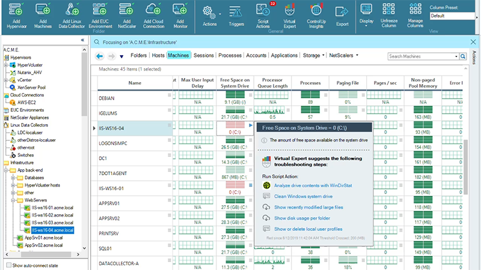This screenshot has width=481, height=270.
Task: Select IIS-ws16-04.acme.local in the tree
Action: tap(52, 230)
